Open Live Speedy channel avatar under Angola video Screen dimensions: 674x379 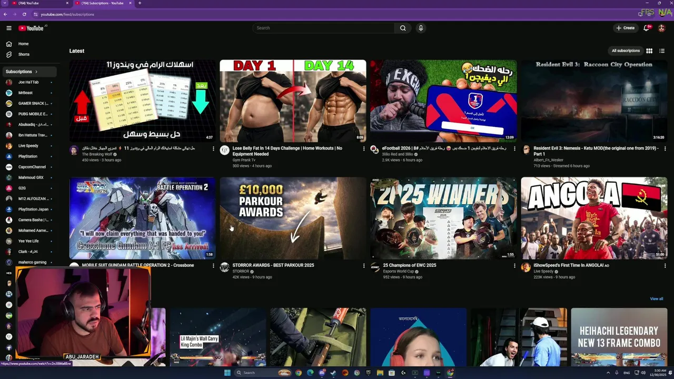tap(526, 267)
